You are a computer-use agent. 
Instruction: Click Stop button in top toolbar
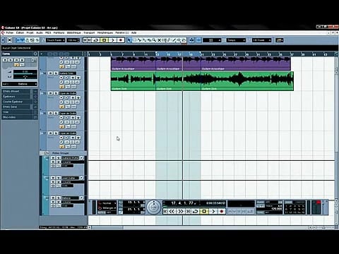tap(104, 40)
